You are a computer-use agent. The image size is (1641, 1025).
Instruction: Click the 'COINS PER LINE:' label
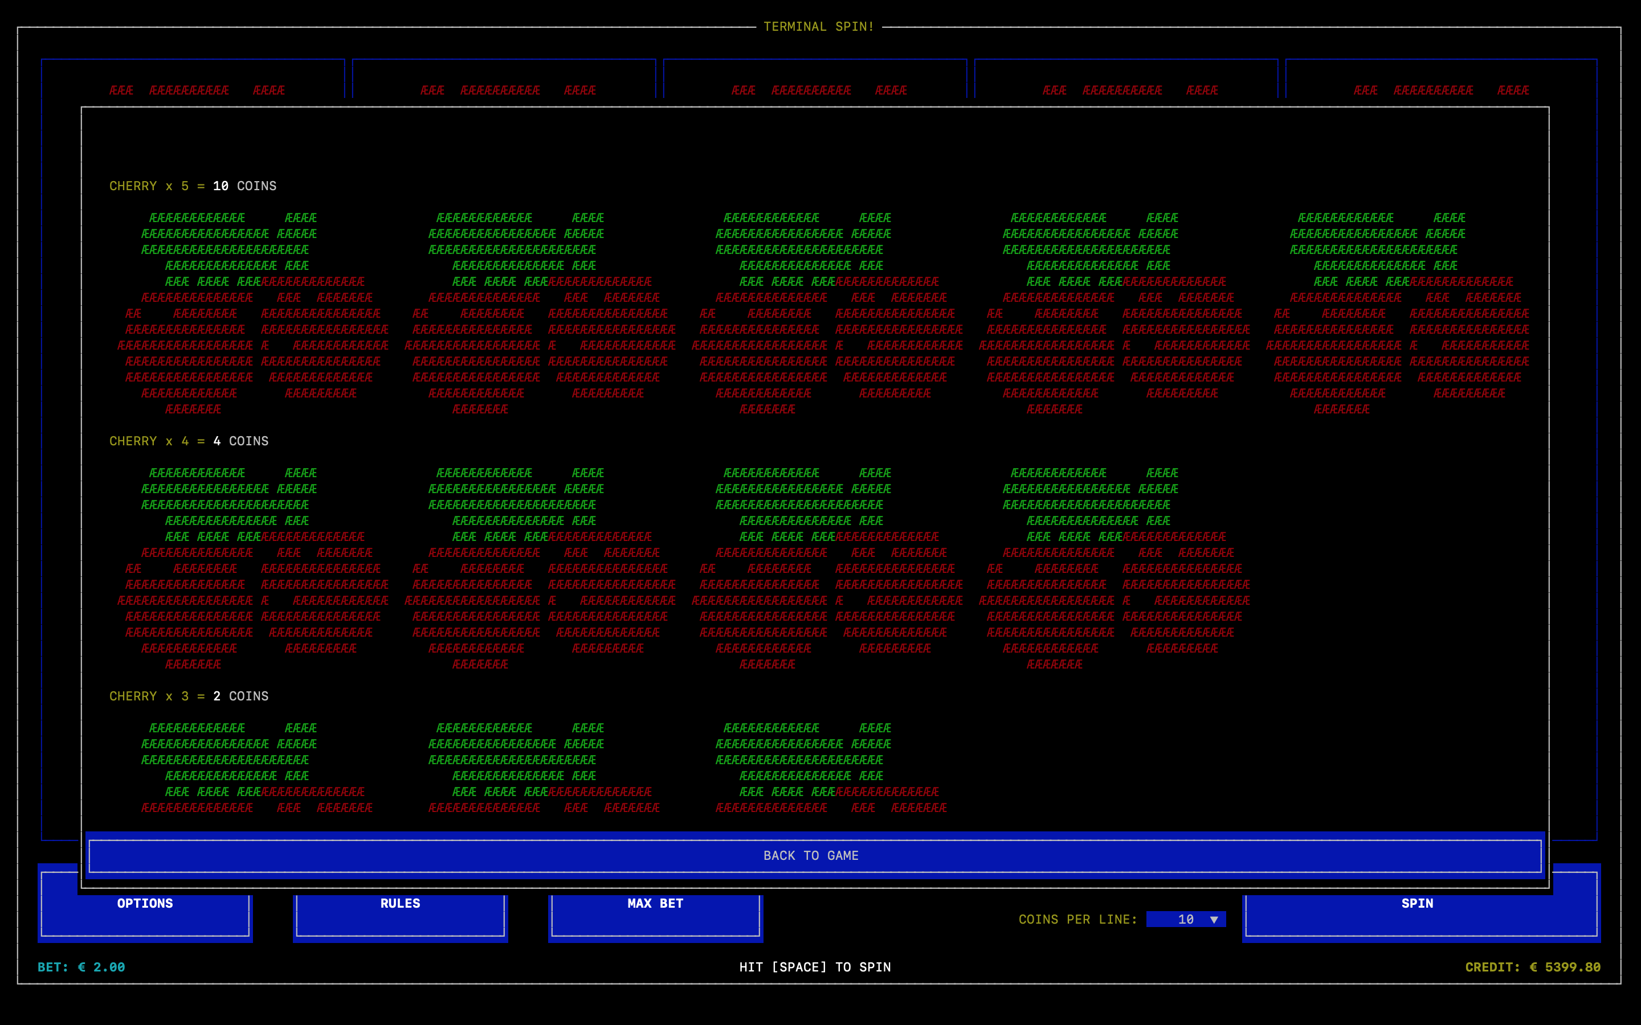(x=1077, y=919)
